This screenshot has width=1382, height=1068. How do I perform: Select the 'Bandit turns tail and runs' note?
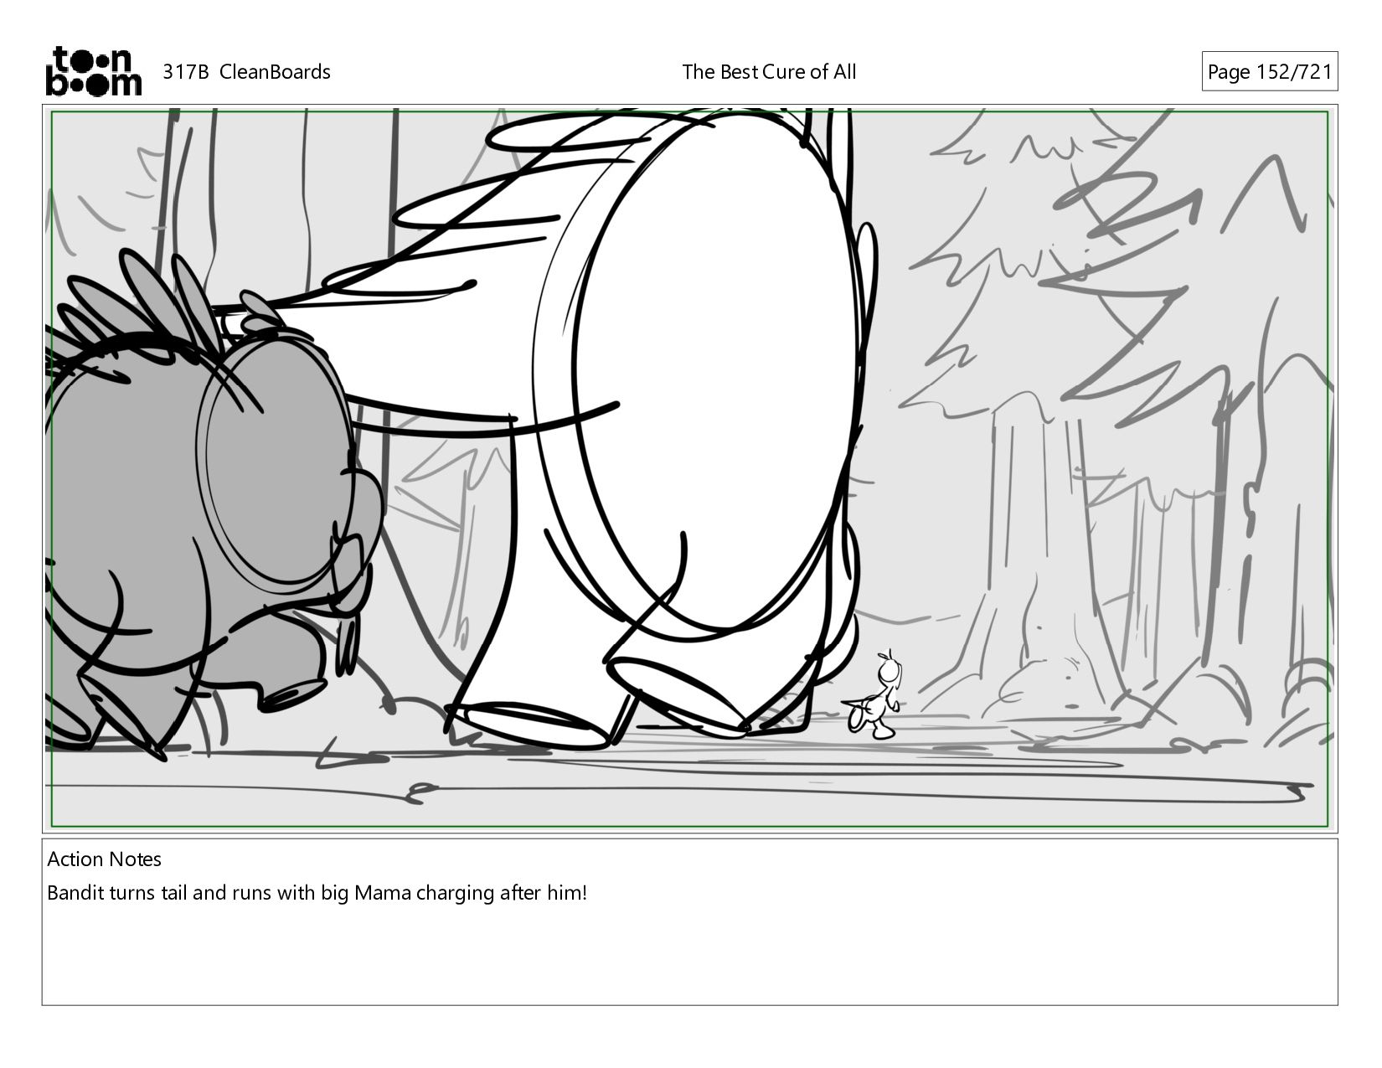(x=317, y=893)
